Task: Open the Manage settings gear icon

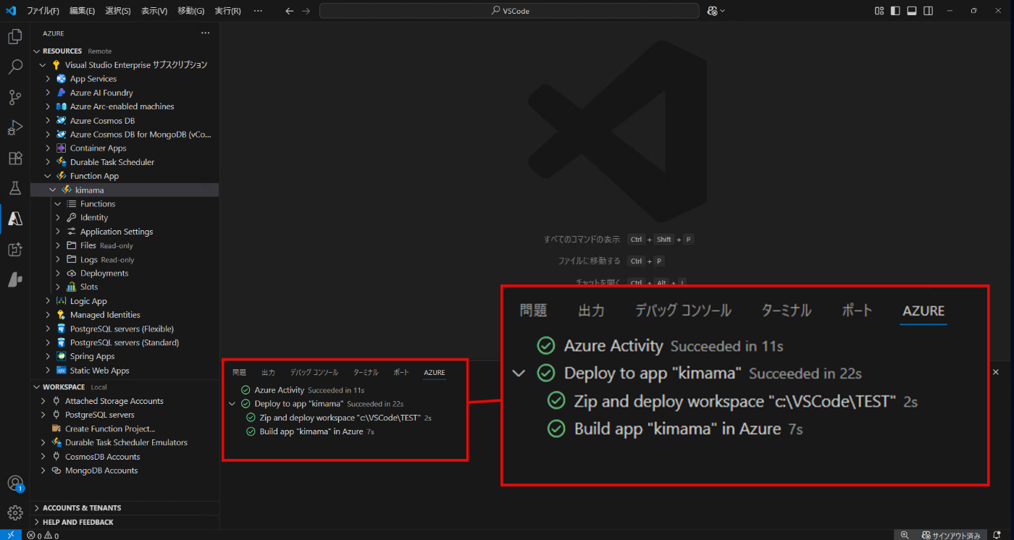Action: pyautogui.click(x=14, y=513)
